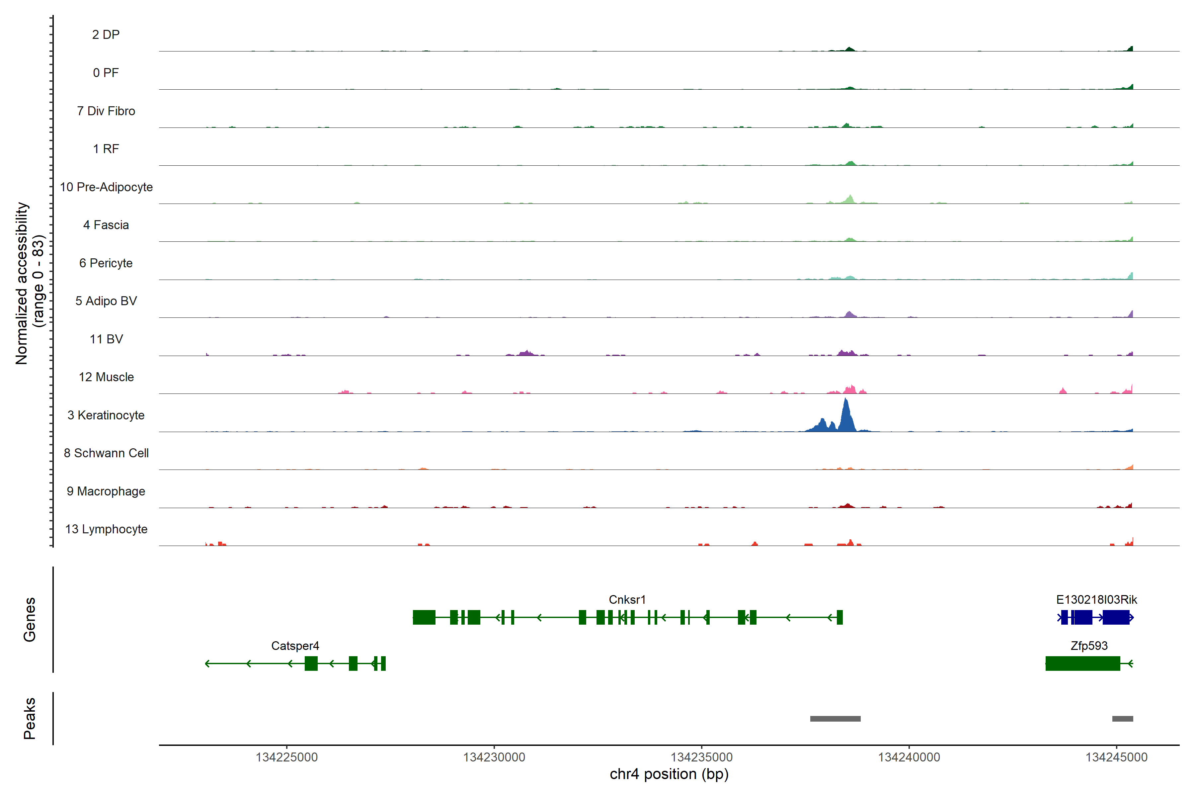Image resolution: width=1195 pixels, height=797 pixels.
Task: Click axis tick label 134240000
Action: (909, 757)
